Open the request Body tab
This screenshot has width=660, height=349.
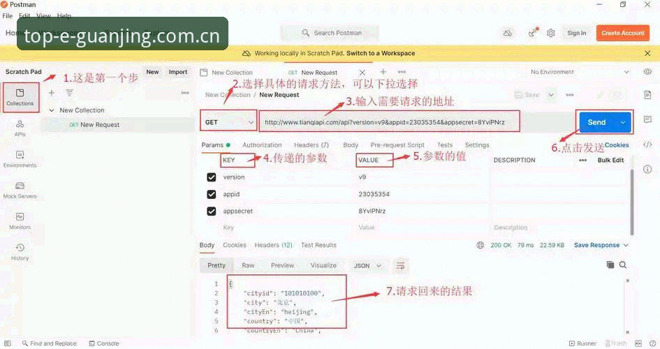pos(350,145)
